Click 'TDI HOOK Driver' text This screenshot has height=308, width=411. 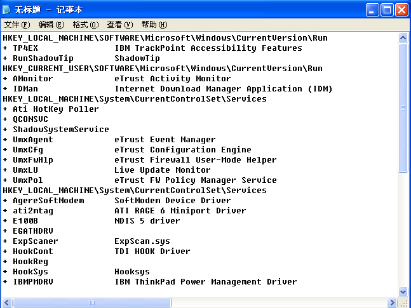[x=152, y=251]
